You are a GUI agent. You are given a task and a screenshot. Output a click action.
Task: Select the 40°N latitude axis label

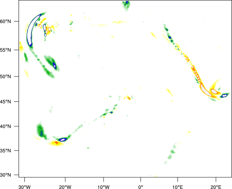coord(11,126)
